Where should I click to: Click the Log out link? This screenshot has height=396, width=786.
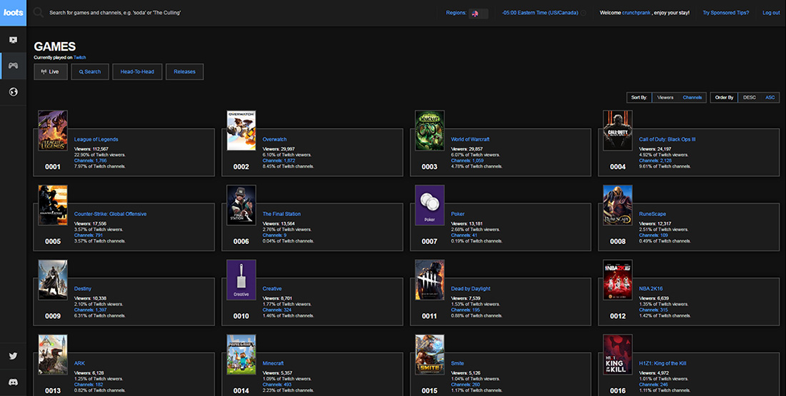(x=771, y=13)
